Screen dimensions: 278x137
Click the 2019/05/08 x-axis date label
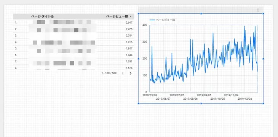pyautogui.click(x=150, y=95)
